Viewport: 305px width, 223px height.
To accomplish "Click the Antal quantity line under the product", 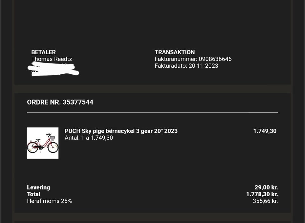I will pyautogui.click(x=89, y=138).
